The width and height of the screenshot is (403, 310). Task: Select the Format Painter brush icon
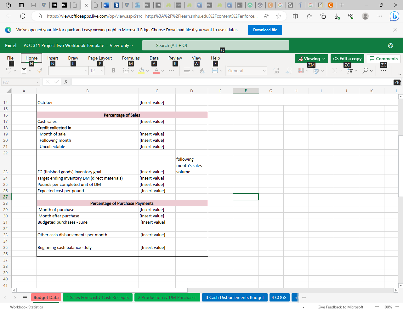point(39,71)
